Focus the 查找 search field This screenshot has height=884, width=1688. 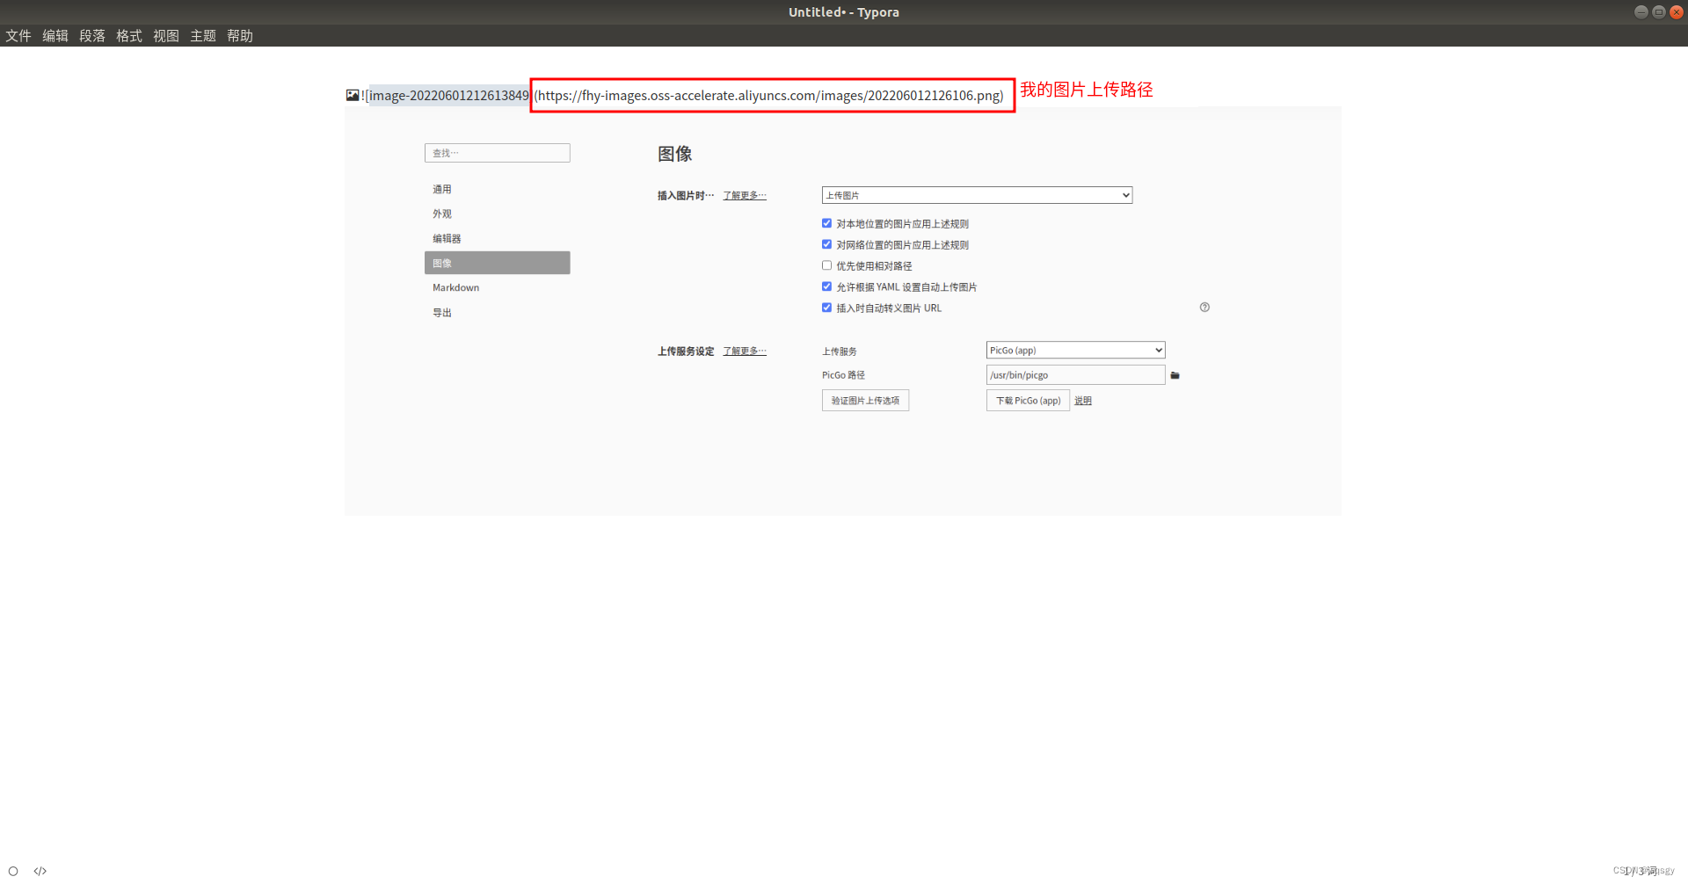pos(497,153)
